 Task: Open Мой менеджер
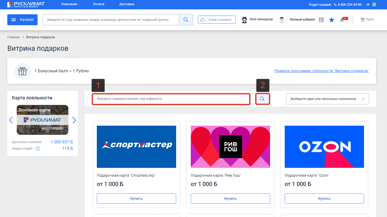[257, 20]
